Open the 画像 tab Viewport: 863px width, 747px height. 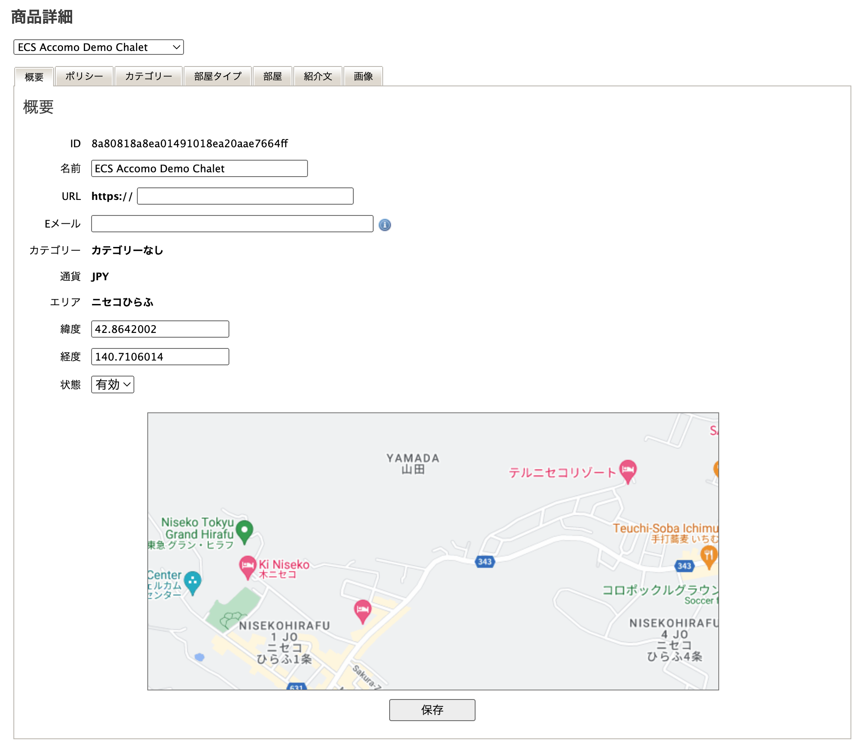[363, 76]
